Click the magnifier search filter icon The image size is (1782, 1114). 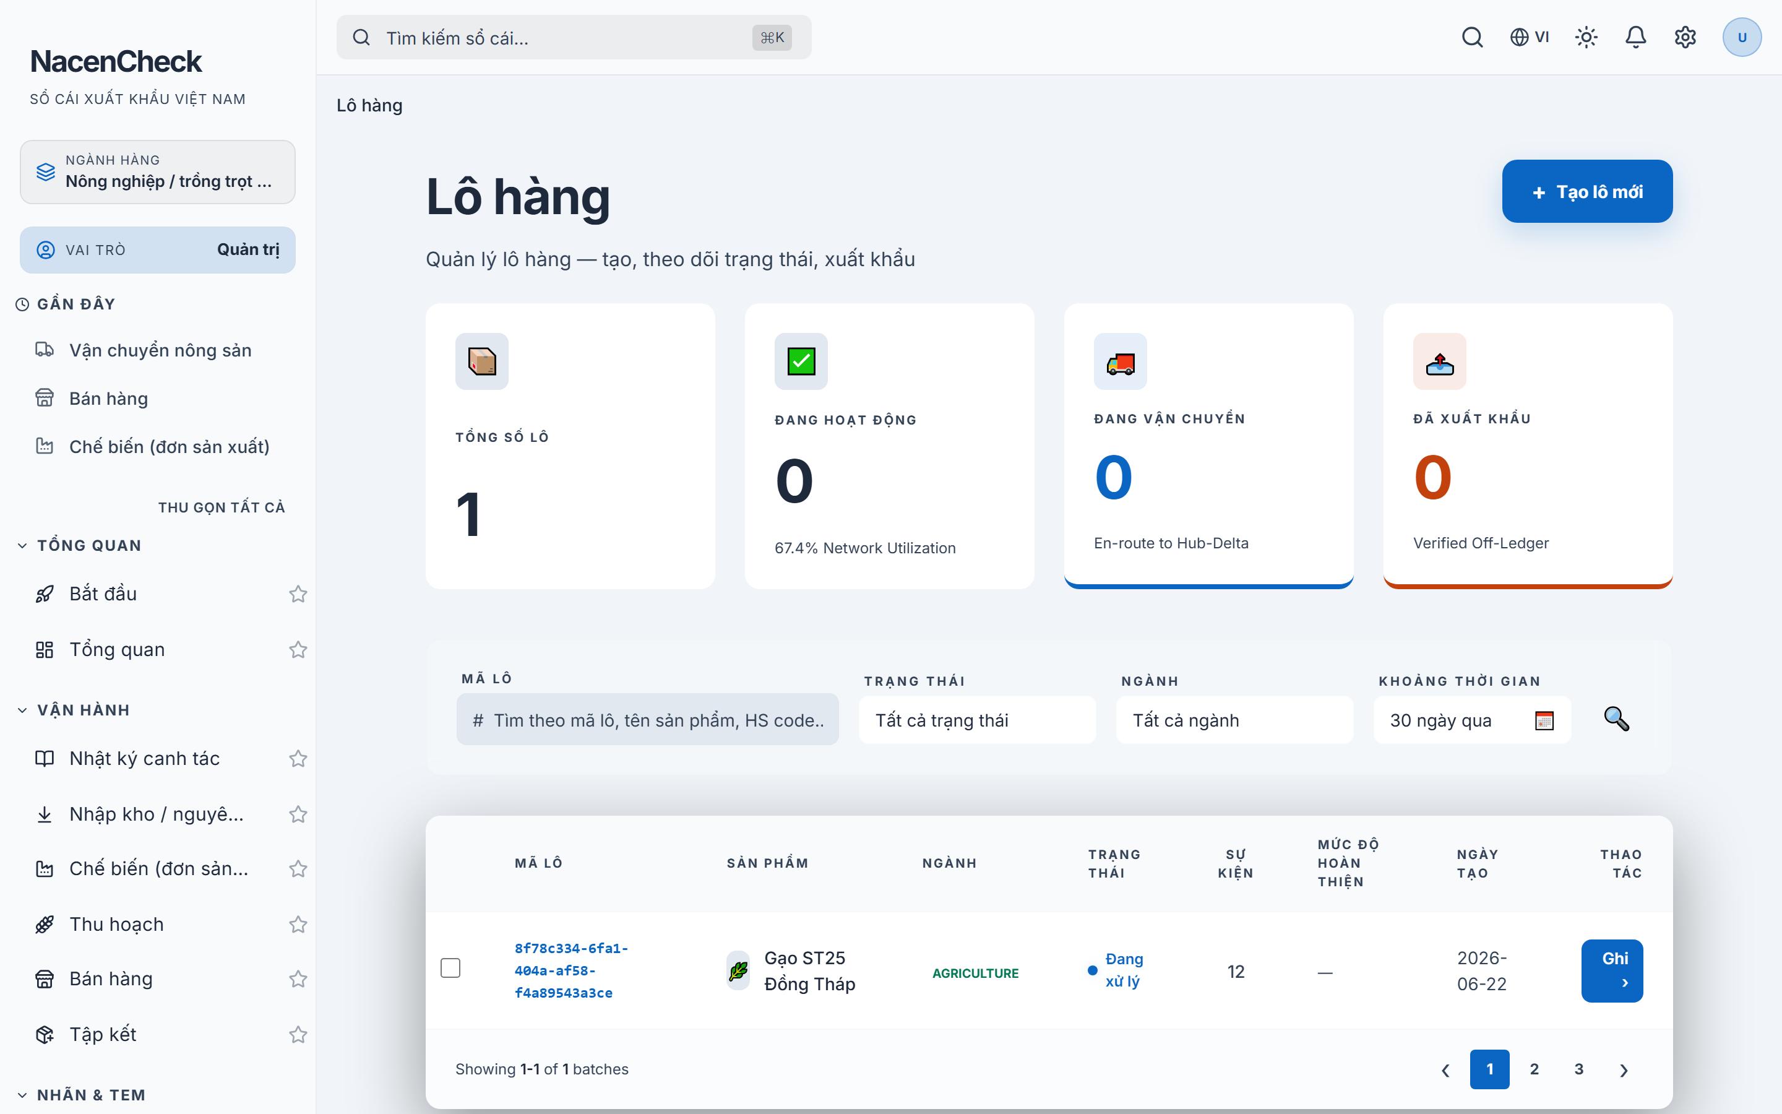[x=1616, y=719]
